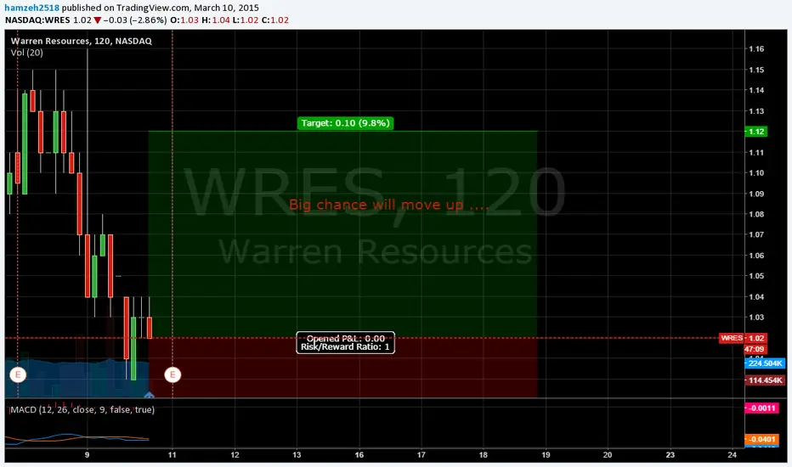Image resolution: width=792 pixels, height=467 pixels.
Task: Click the 1.09 price axis label
Action: [x=756, y=194]
